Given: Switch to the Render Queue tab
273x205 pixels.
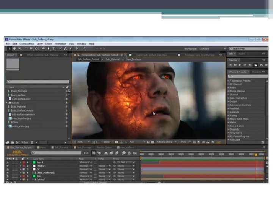Looking at the screenshot, I should (104, 147).
